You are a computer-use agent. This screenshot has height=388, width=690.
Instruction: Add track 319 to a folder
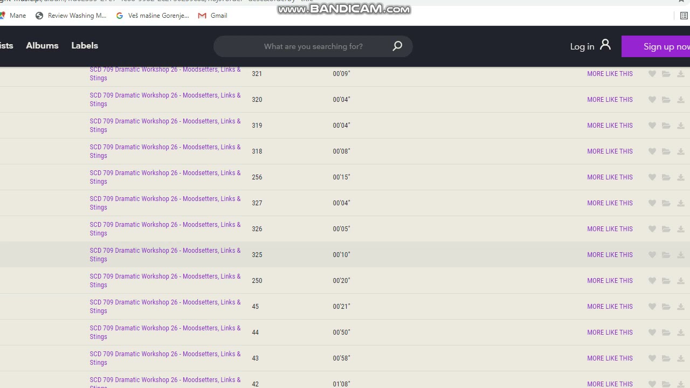pyautogui.click(x=666, y=126)
